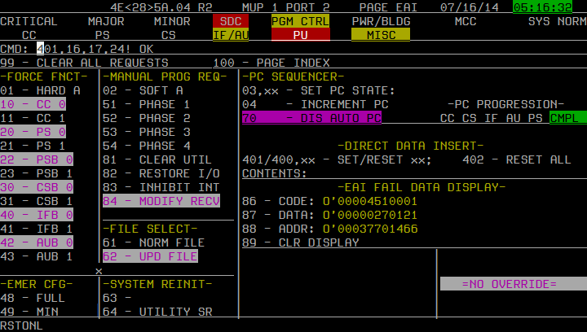
Task: Select 82 - RESTORE I/O
Action: [x=161, y=173]
